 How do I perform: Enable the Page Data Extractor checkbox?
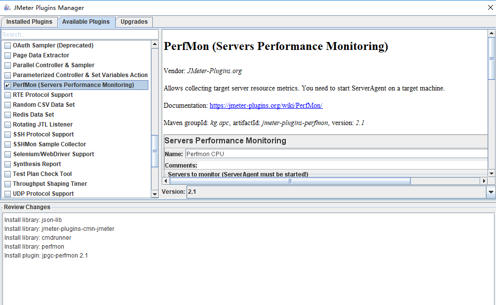(x=7, y=55)
